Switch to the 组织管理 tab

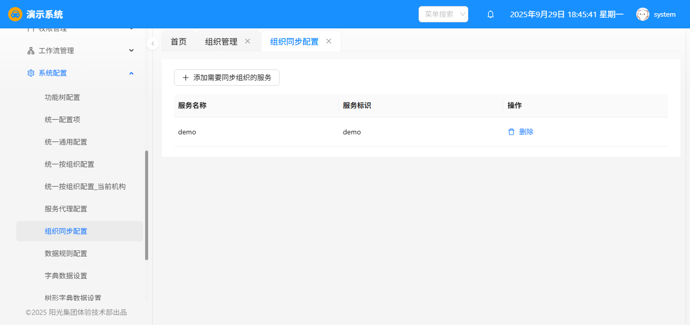pos(221,42)
